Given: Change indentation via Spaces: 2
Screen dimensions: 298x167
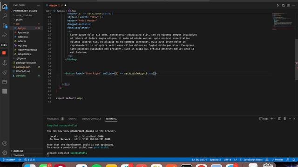Looking at the screenshot, I should click(x=215, y=160).
